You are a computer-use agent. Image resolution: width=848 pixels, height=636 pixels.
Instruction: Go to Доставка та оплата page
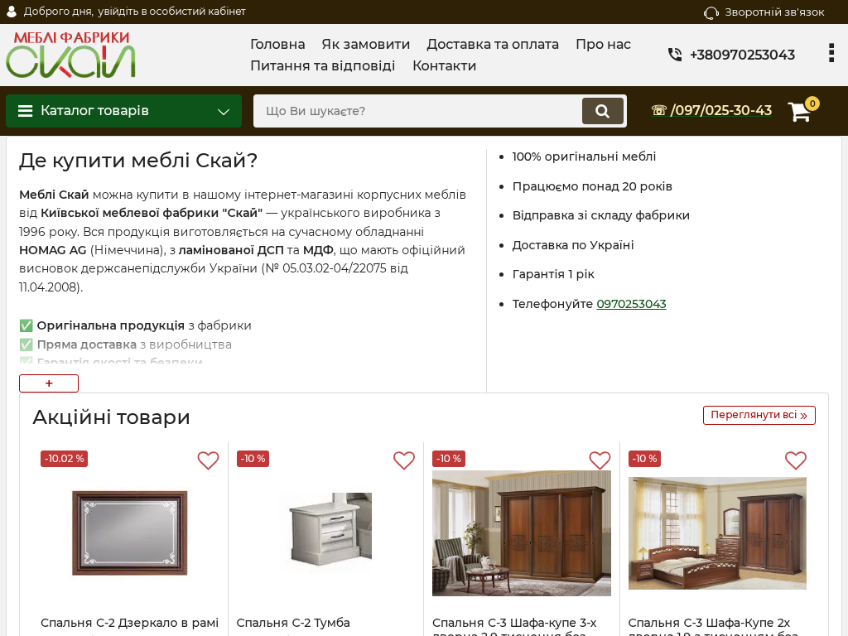[493, 45]
